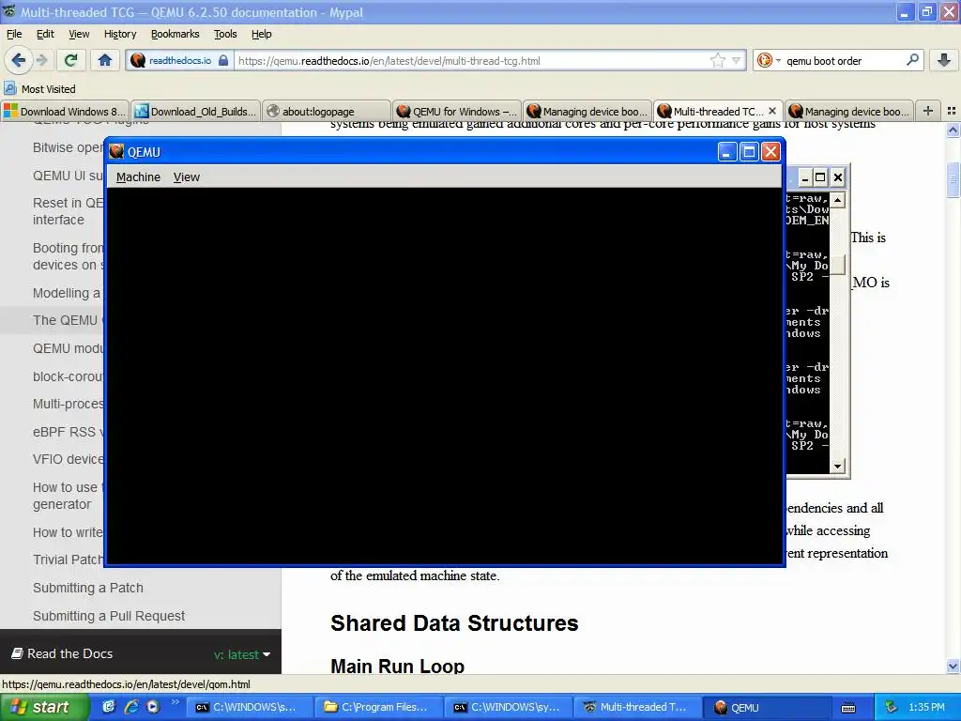The width and height of the screenshot is (961, 721).
Task: Switch to the C:\Program Files taskbar button
Action: [x=378, y=707]
